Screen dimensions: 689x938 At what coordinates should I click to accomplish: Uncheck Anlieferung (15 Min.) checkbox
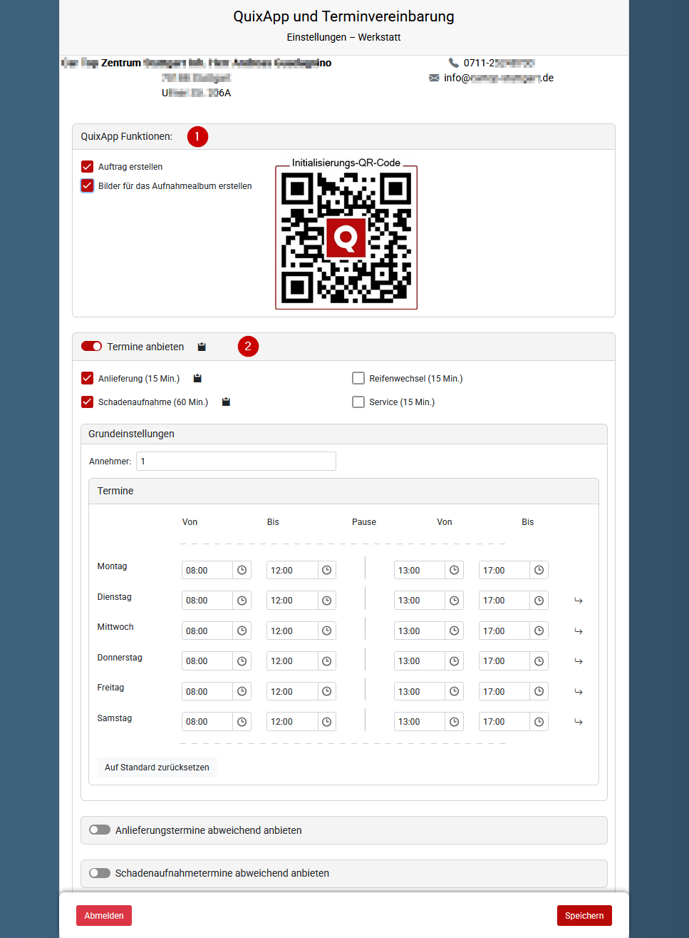(88, 378)
